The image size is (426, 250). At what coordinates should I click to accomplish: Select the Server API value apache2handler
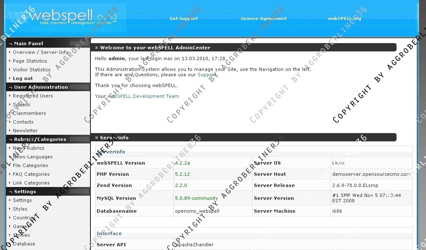click(x=194, y=245)
